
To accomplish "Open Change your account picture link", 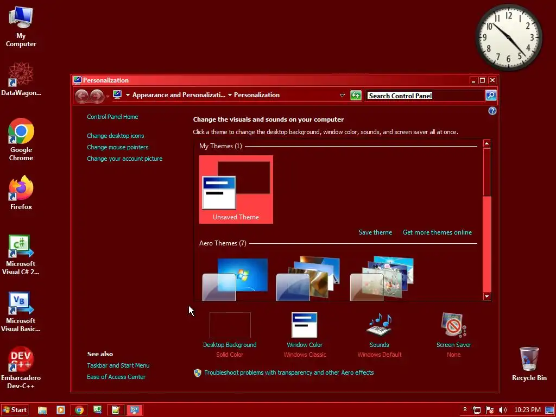I will (x=125, y=159).
